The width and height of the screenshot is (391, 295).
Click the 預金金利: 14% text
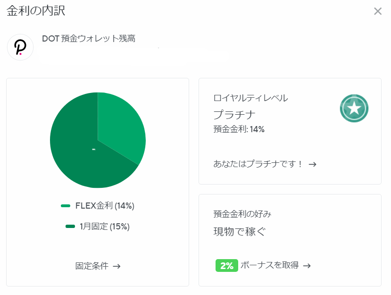(x=239, y=129)
